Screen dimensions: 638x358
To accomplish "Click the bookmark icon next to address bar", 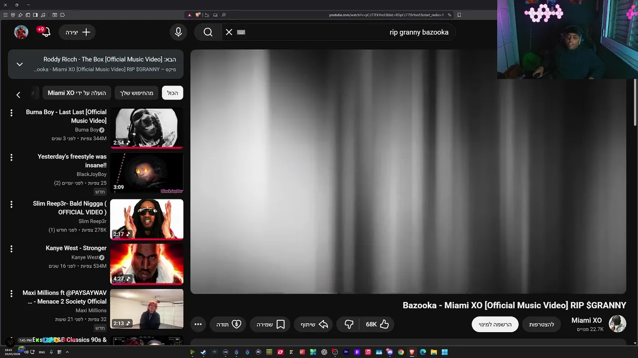I will 459,15.
